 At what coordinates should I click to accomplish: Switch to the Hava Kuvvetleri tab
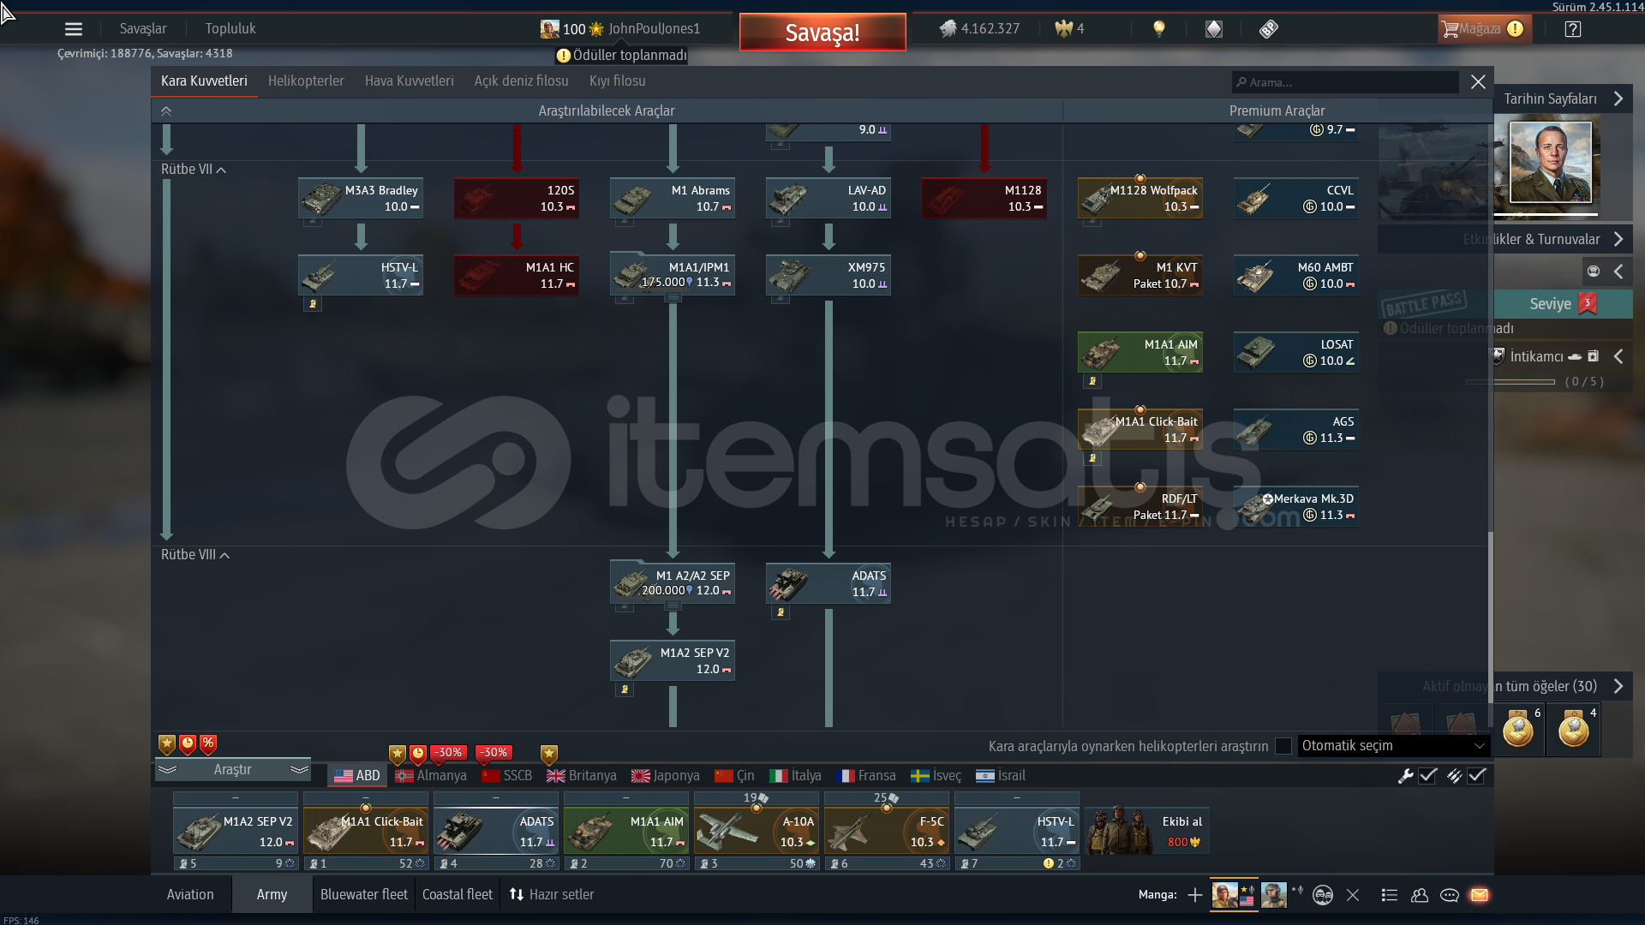point(410,81)
